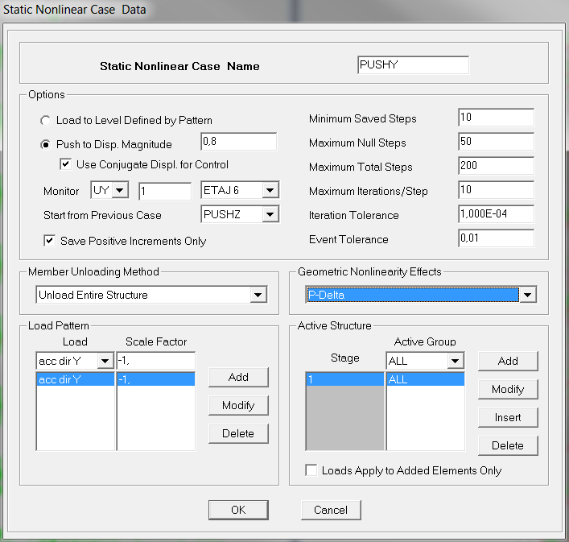The image size is (569, 542).
Task: Click the Push to Disp. Magnitude value field
Action: pos(239,142)
